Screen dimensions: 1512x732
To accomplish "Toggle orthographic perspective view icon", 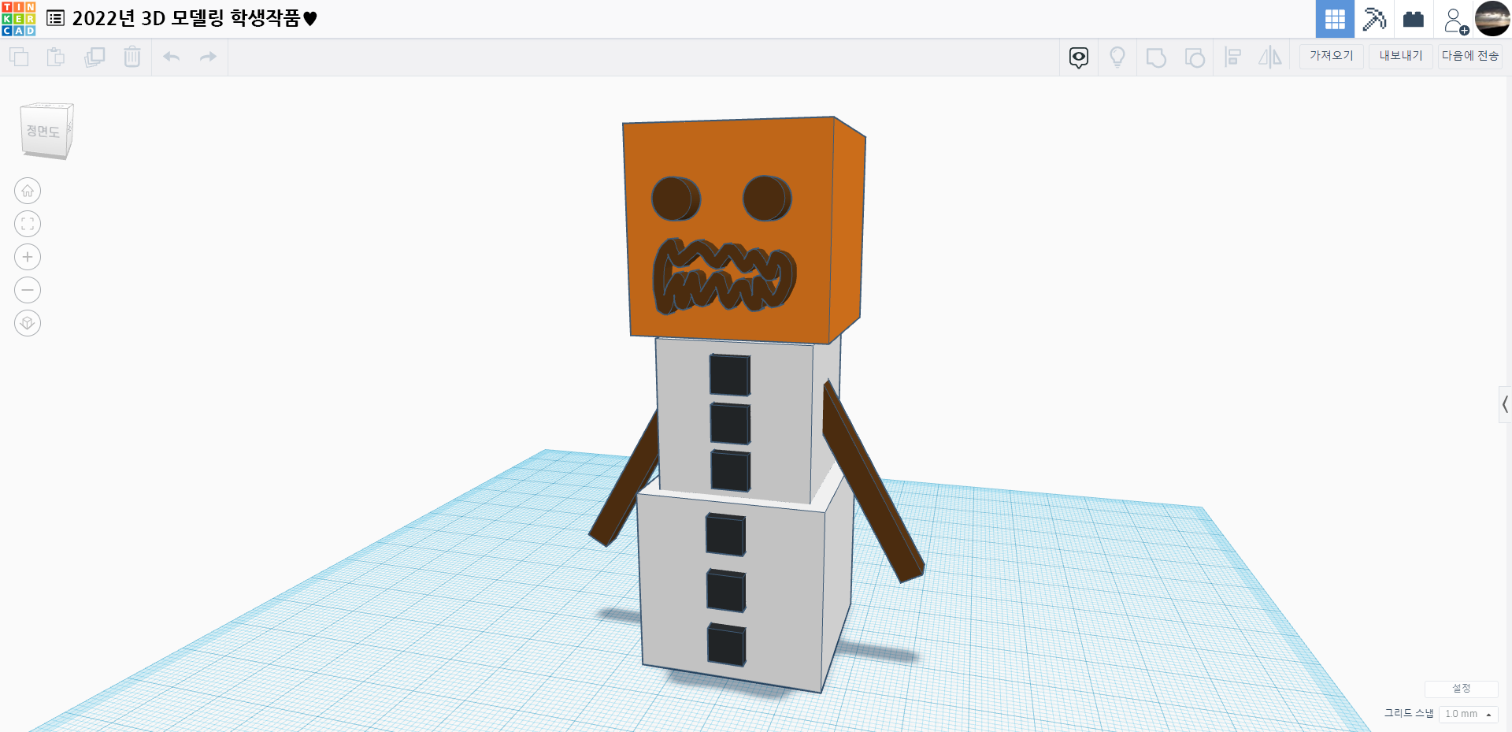I will tap(28, 323).
